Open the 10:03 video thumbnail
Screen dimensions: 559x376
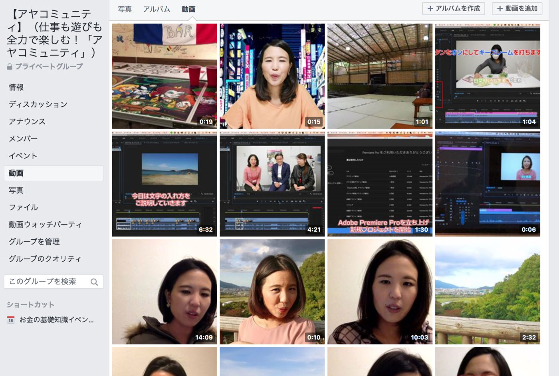(x=380, y=292)
